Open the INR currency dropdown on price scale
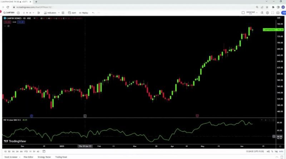Image resolution: width=286 pixels, height=159 pixels. click(x=279, y=18)
